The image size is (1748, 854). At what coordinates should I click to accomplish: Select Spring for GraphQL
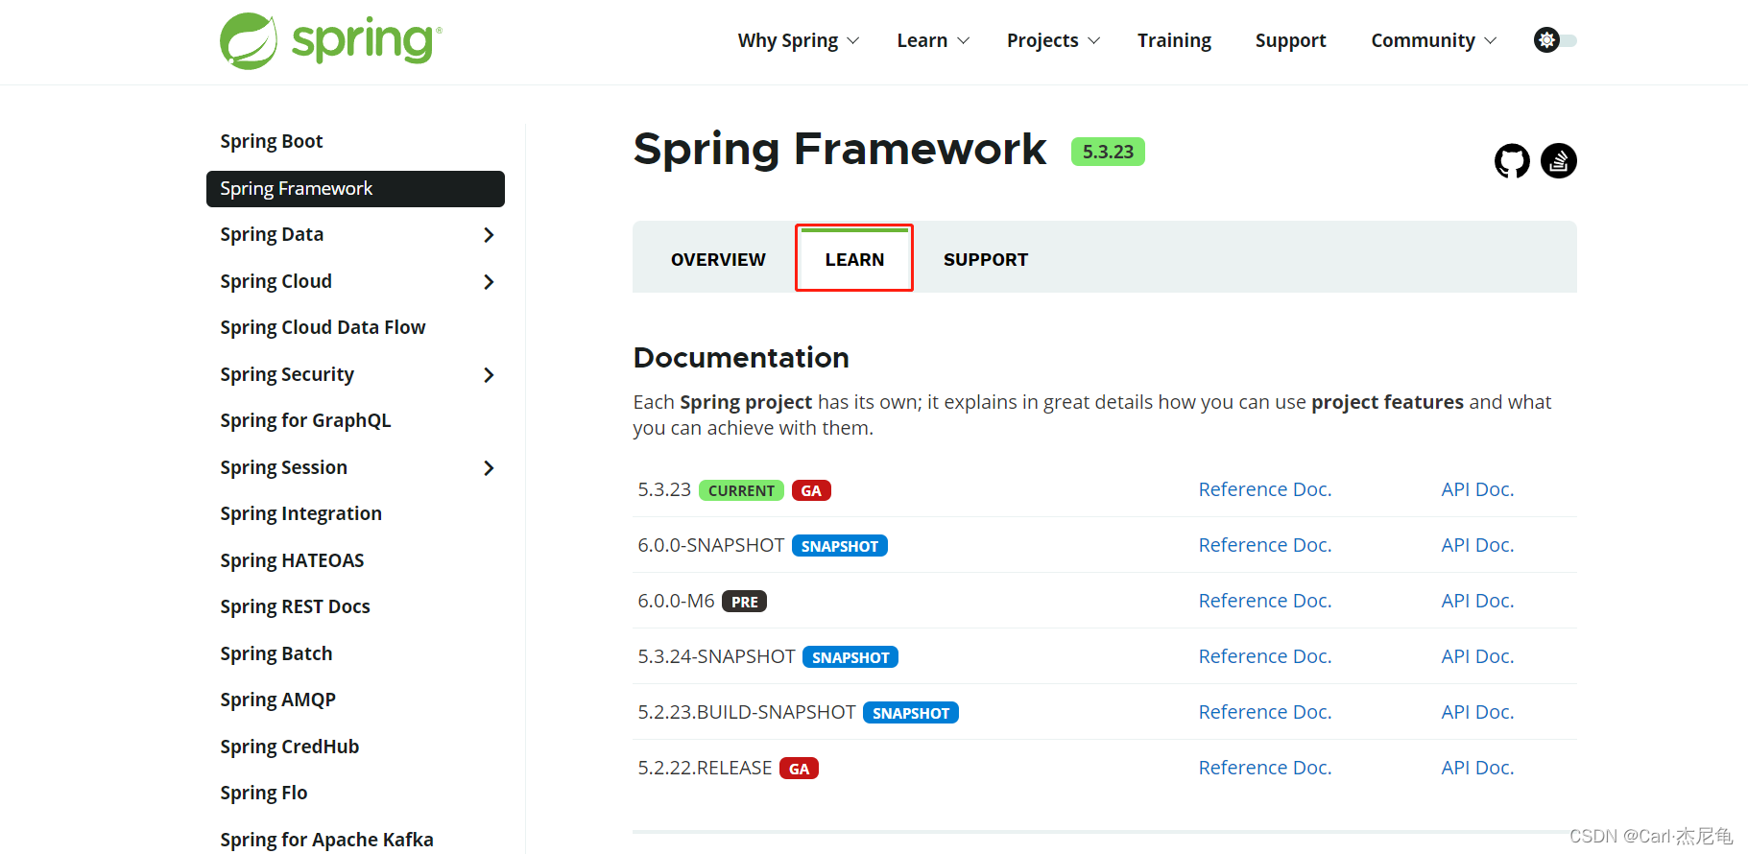pos(305,420)
